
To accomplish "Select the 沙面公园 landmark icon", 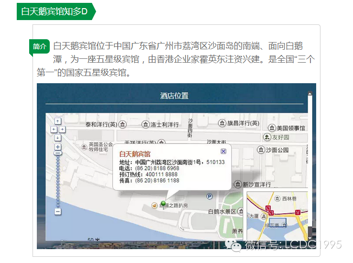I will (x=261, y=150).
